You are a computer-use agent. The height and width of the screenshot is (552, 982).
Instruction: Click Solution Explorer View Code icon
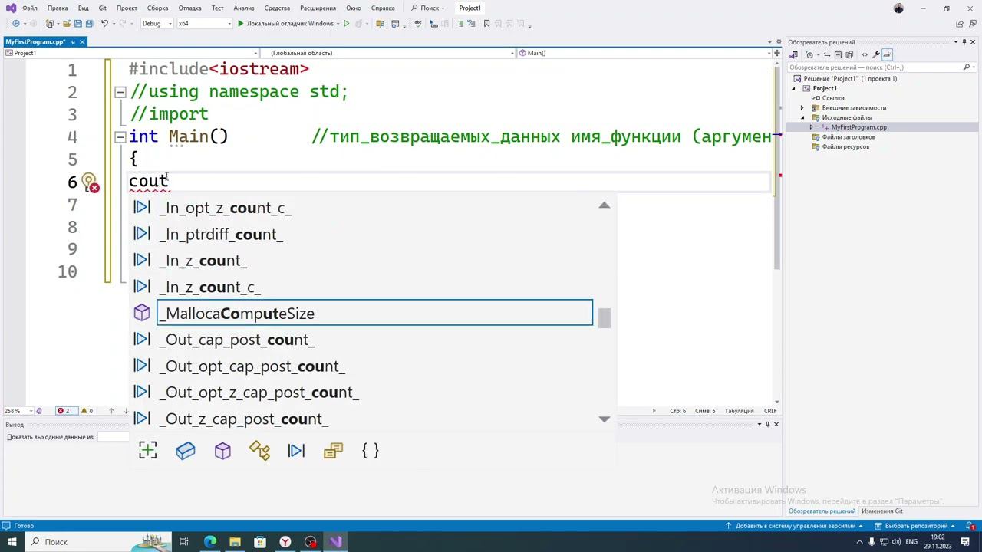pyautogui.click(x=865, y=54)
